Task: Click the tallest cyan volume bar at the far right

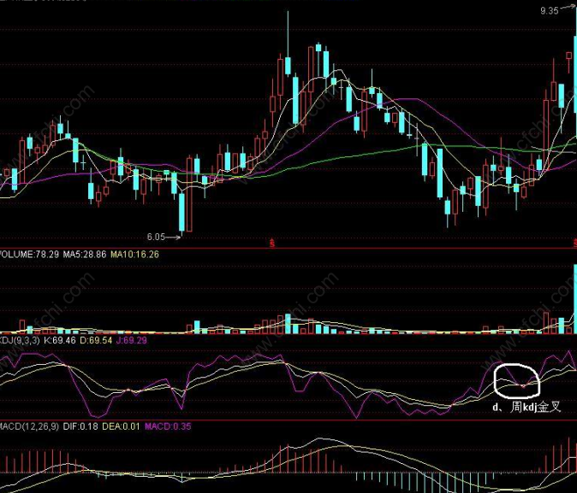Action: (x=575, y=299)
